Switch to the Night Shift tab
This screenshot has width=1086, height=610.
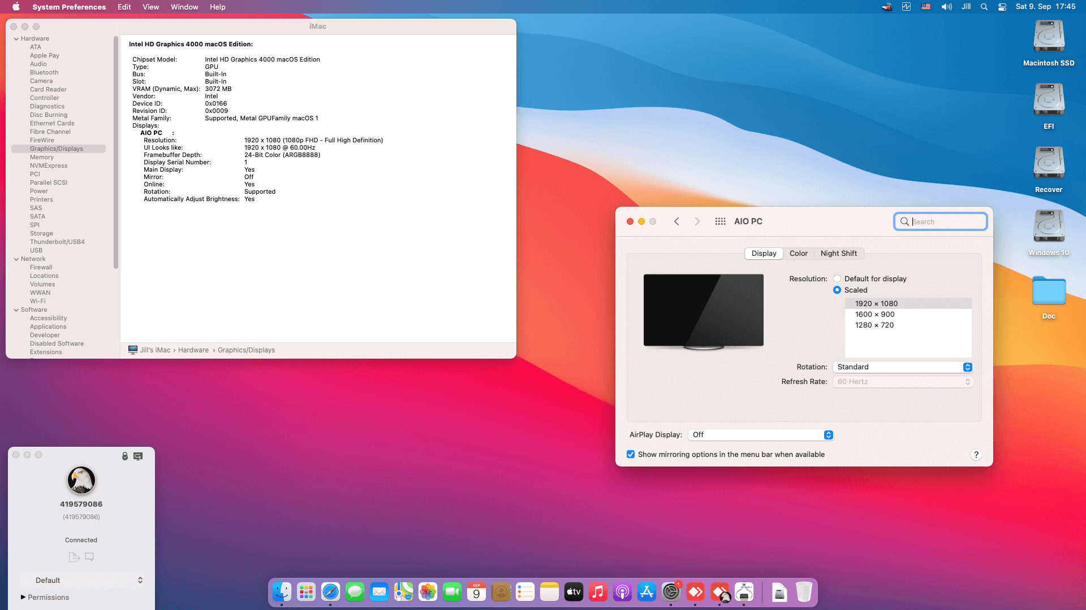[838, 253]
